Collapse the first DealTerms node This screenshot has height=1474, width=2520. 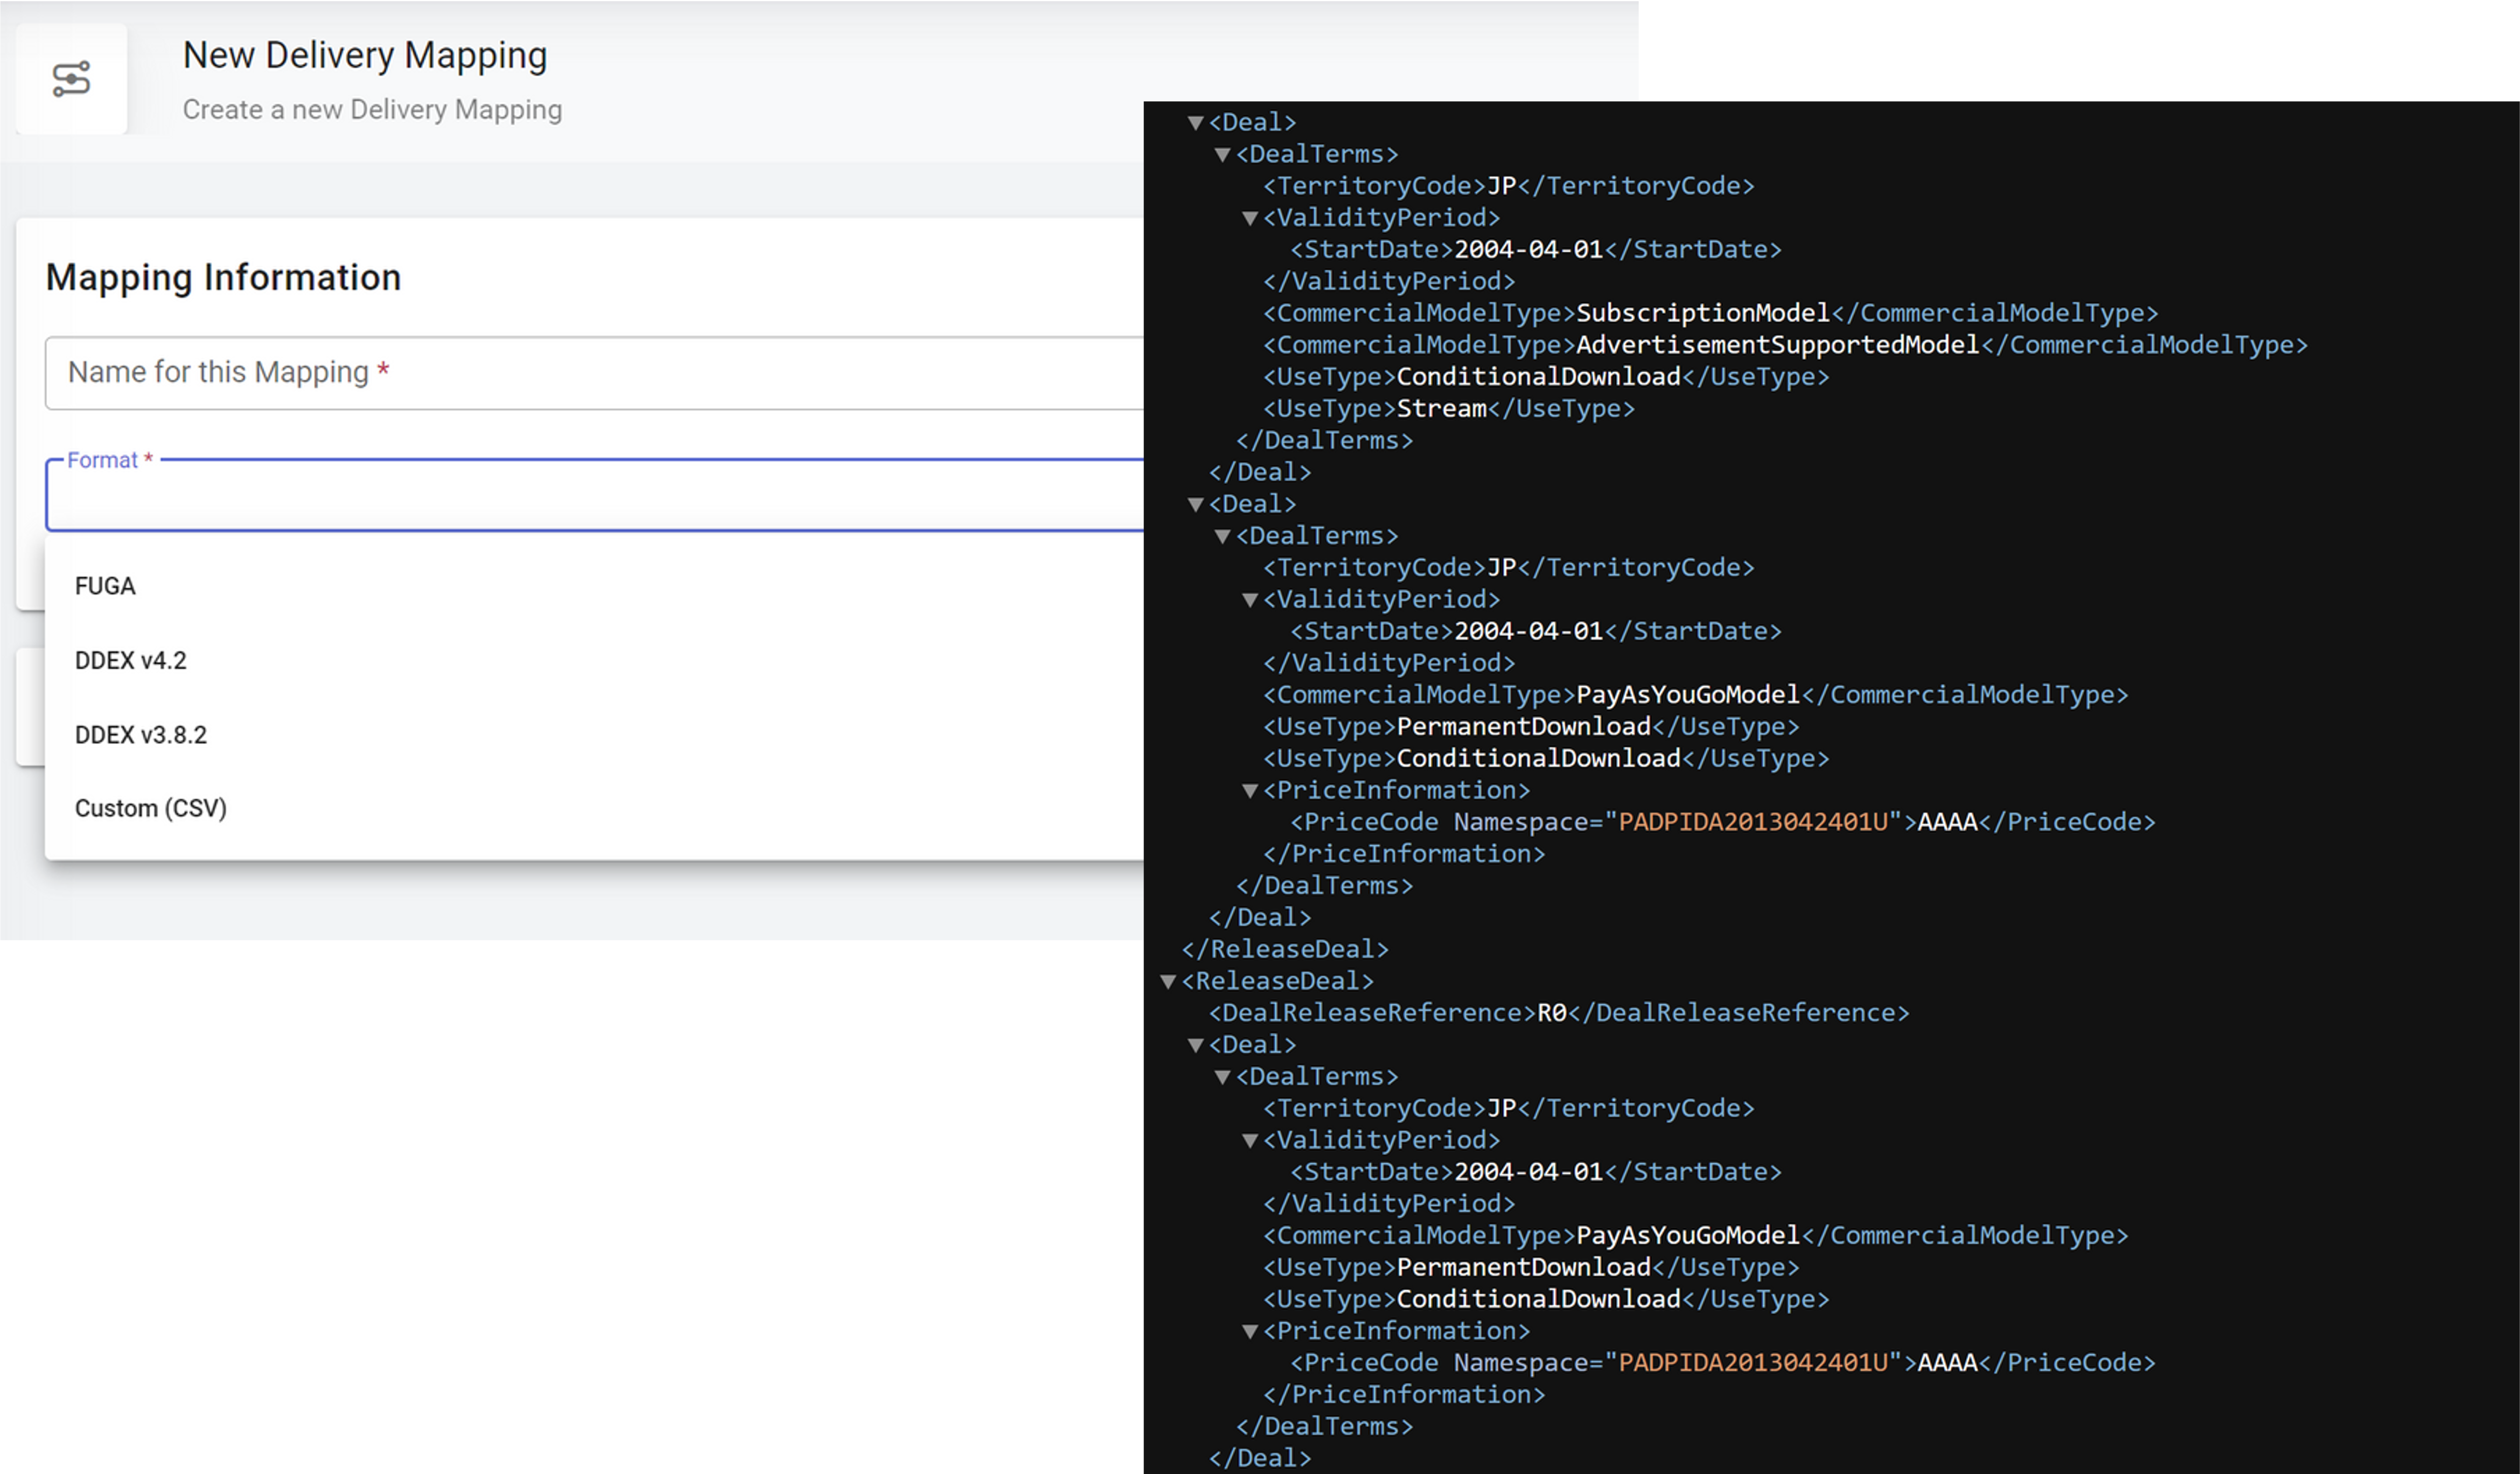click(1222, 155)
